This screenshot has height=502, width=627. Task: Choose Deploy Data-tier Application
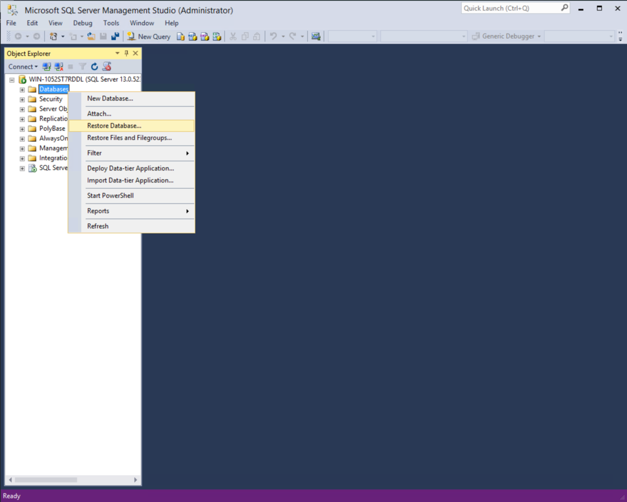pos(132,168)
